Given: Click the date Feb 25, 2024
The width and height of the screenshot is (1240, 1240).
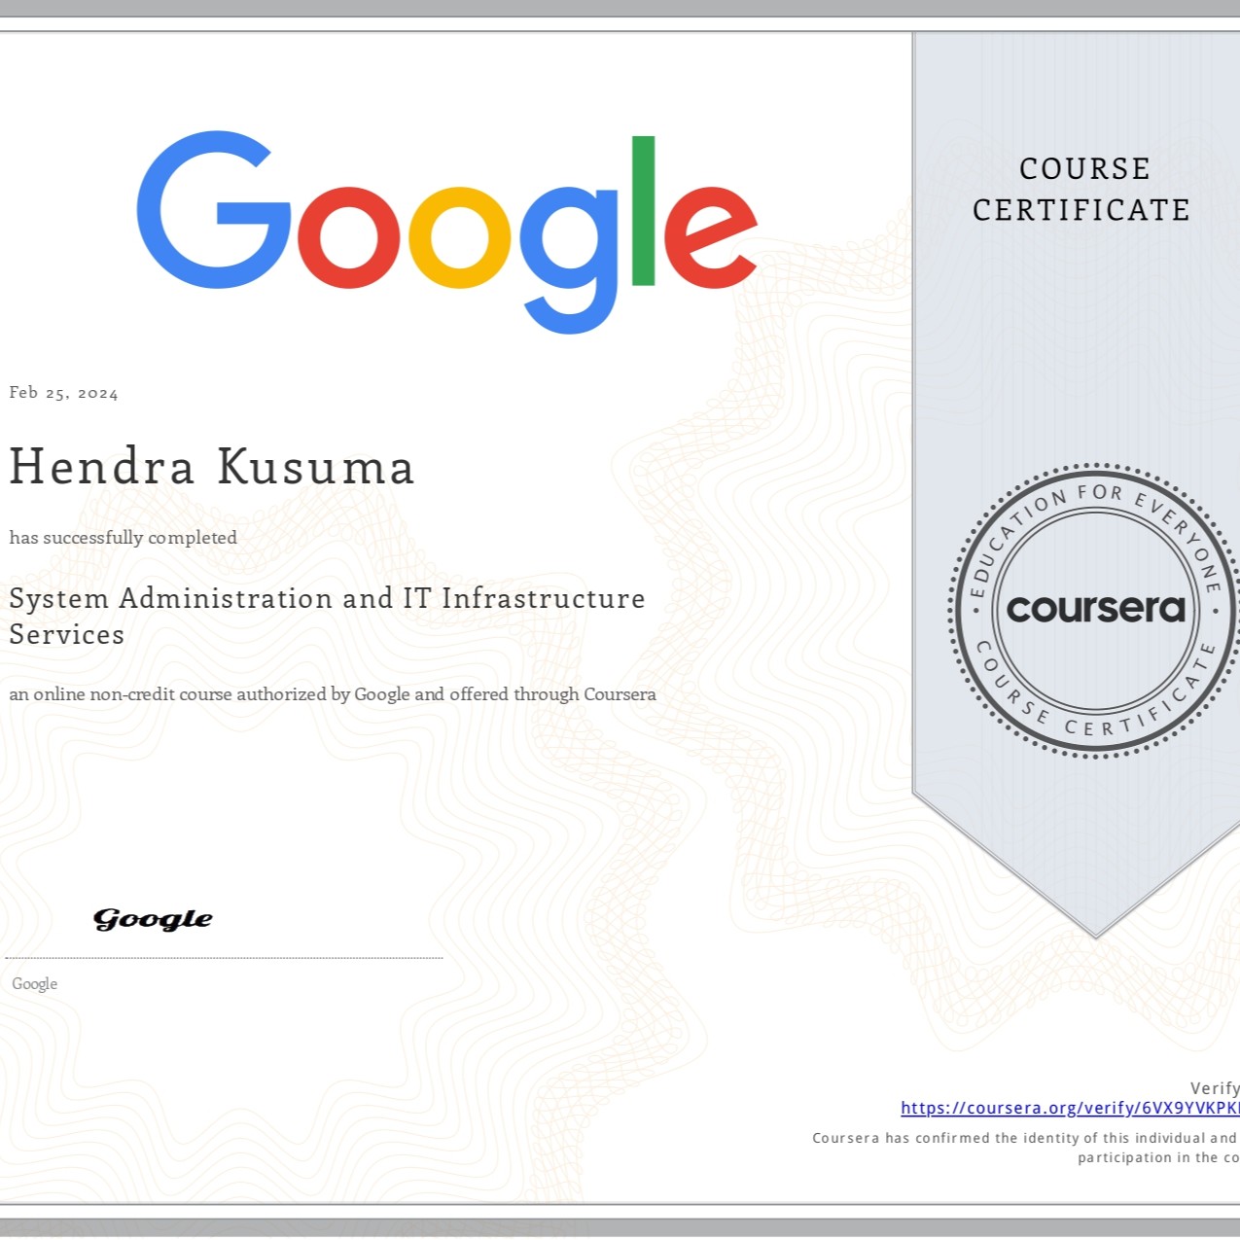Looking at the screenshot, I should (64, 393).
